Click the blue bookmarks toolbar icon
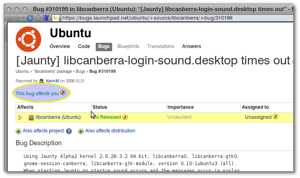The width and height of the screenshot is (300, 178). point(46,18)
